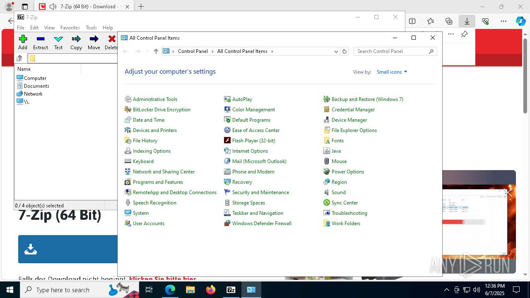Click the Keyboard icon in Control Panel

click(x=128, y=161)
